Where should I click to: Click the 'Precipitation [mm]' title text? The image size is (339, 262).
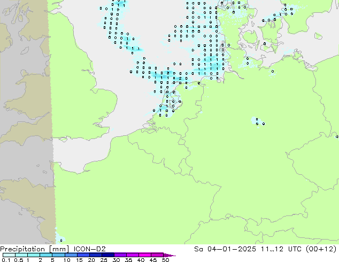click(x=35, y=249)
